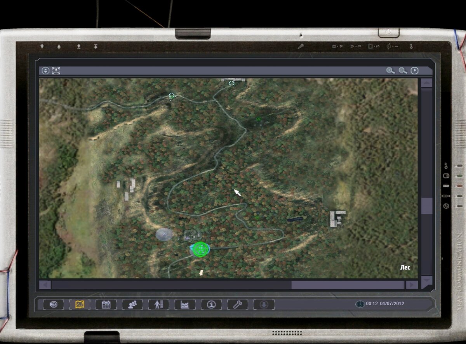Click the fit-map-to-window expand icon

point(56,71)
